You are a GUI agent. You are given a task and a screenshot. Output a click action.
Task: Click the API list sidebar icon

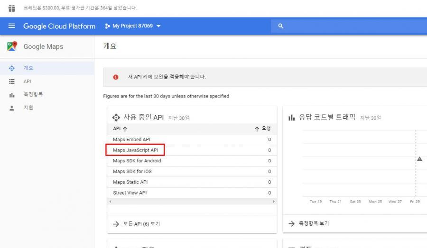click(x=12, y=81)
